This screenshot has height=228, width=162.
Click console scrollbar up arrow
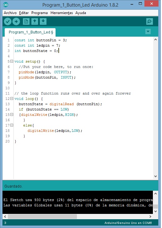[156, 194]
